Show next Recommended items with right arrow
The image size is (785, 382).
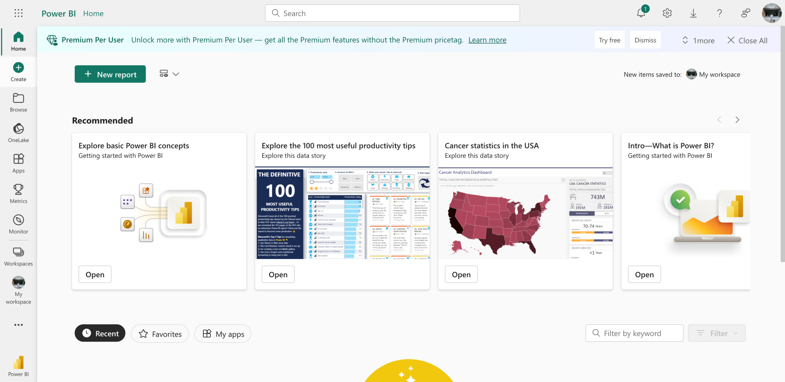click(737, 120)
